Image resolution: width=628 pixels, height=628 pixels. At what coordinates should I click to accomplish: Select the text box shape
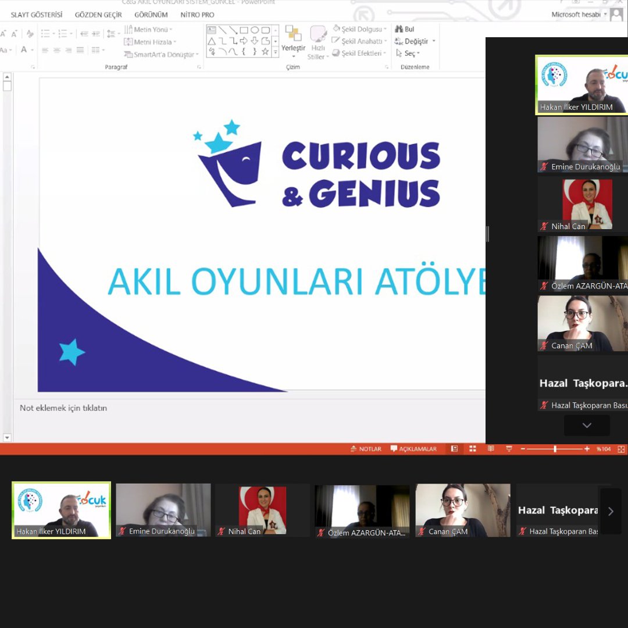click(212, 30)
